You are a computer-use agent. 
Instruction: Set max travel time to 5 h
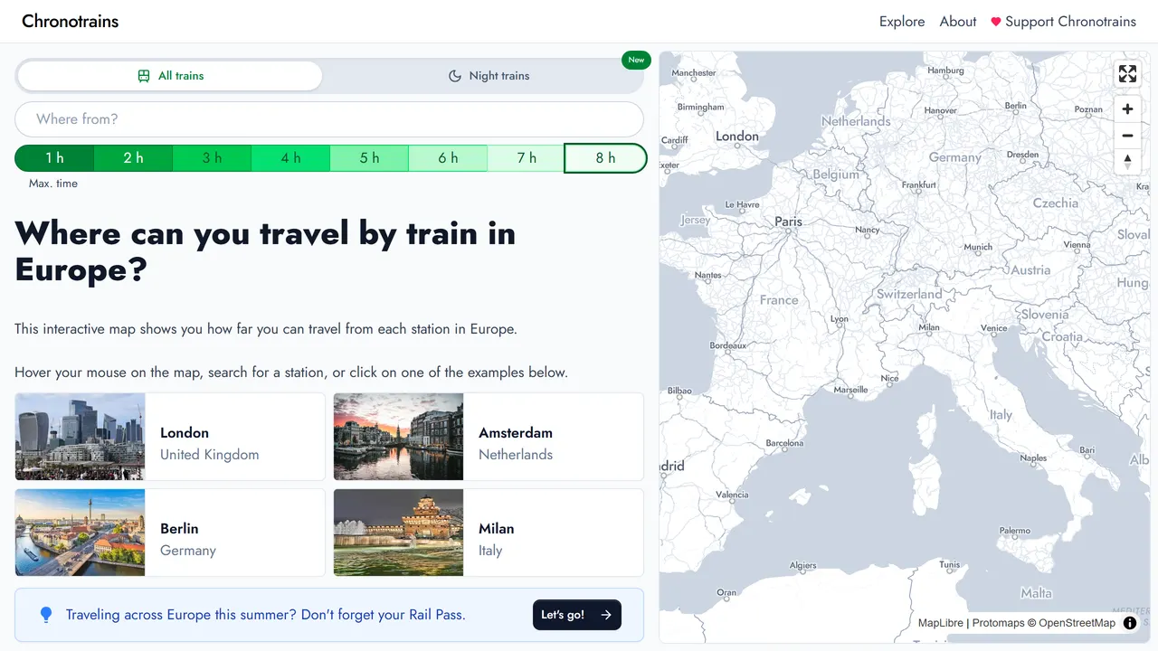click(369, 158)
